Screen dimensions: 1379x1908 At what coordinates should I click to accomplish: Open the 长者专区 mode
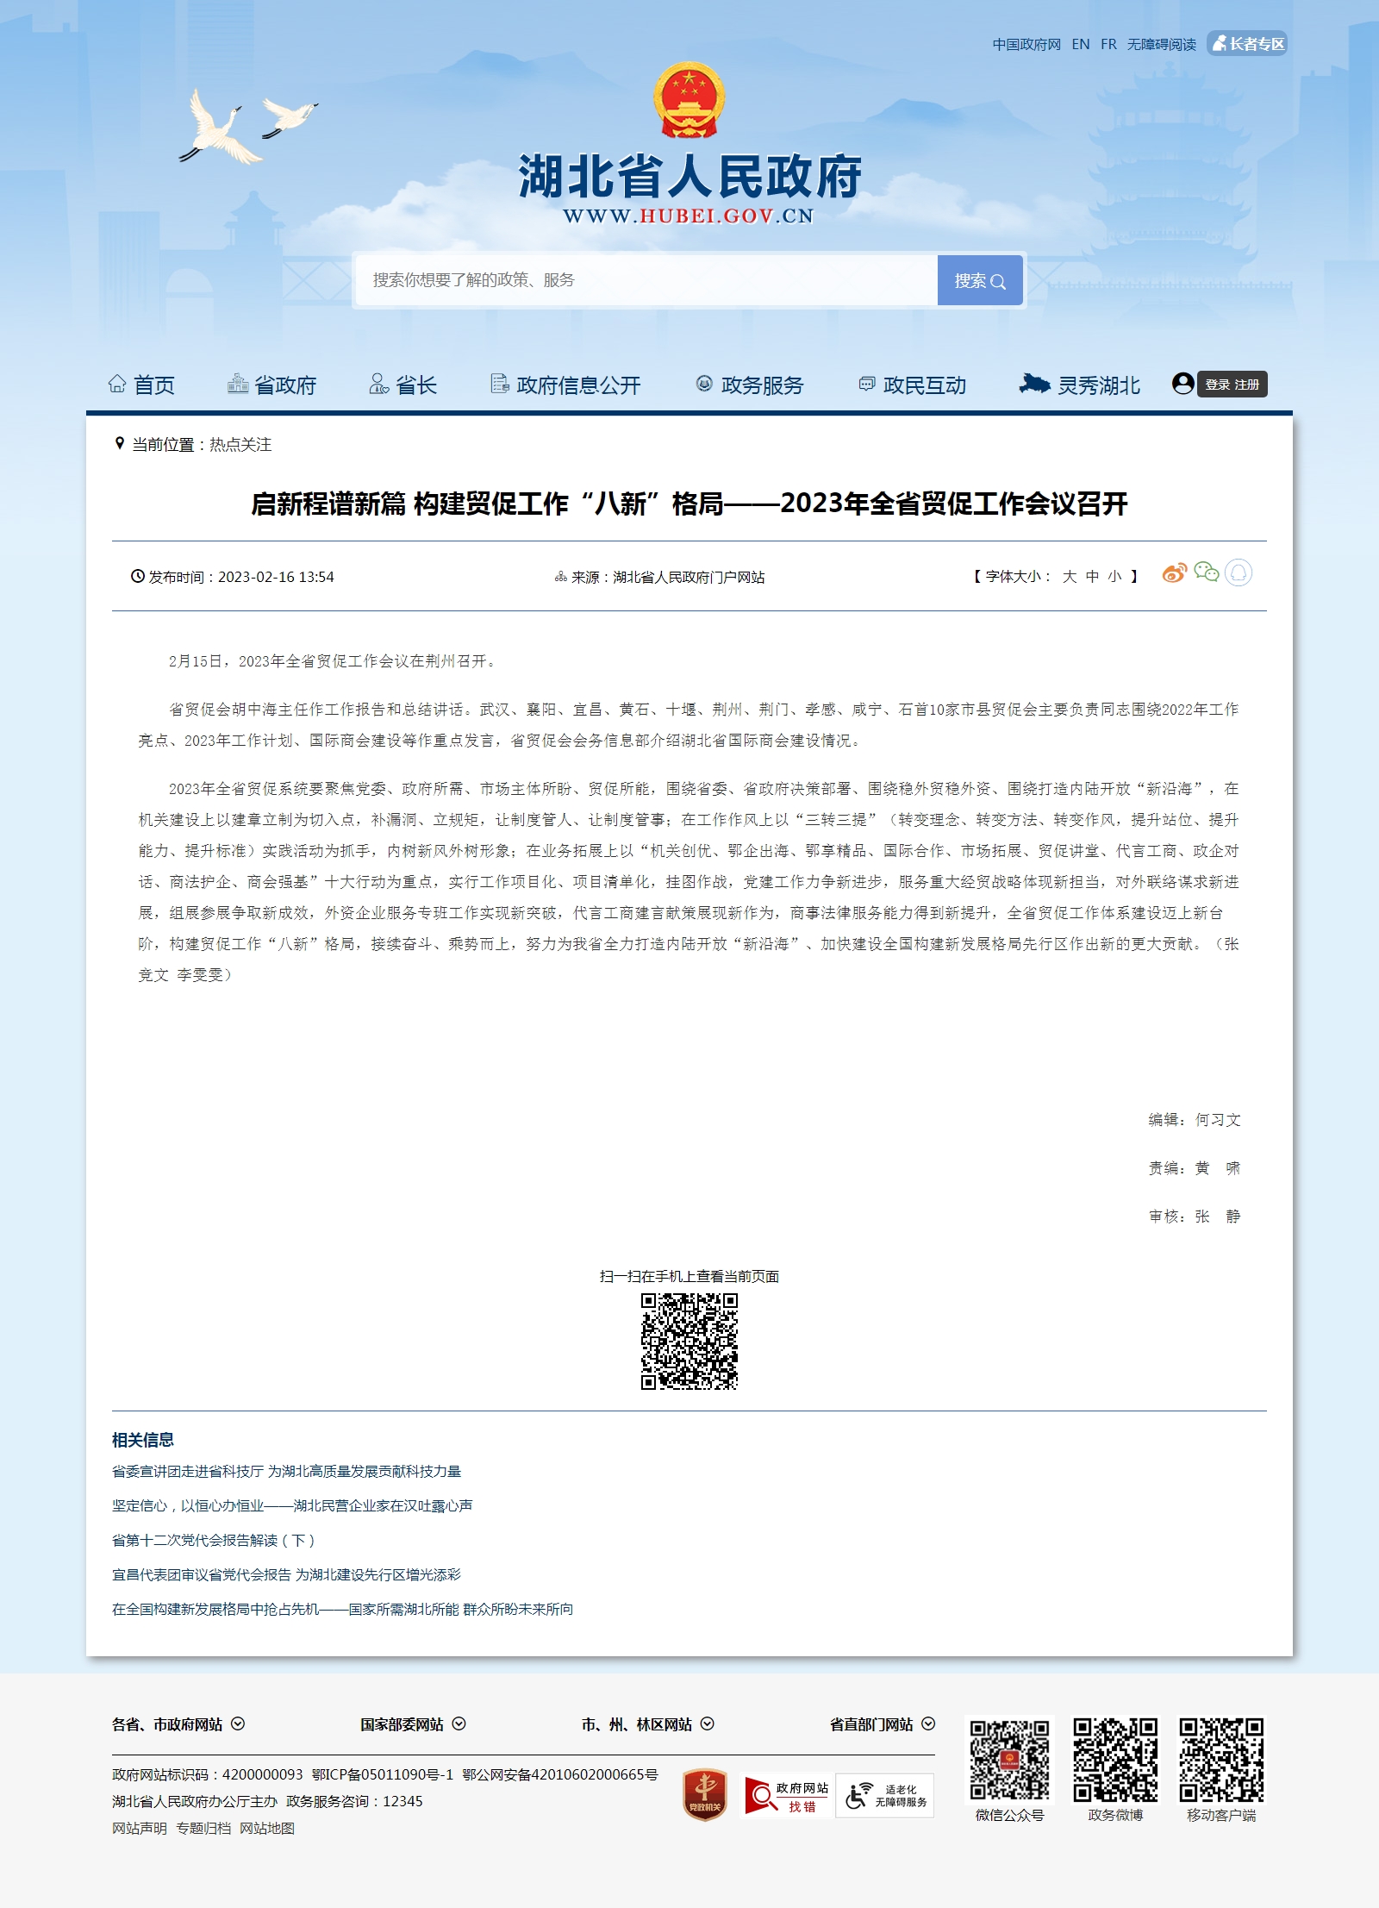point(1247,44)
